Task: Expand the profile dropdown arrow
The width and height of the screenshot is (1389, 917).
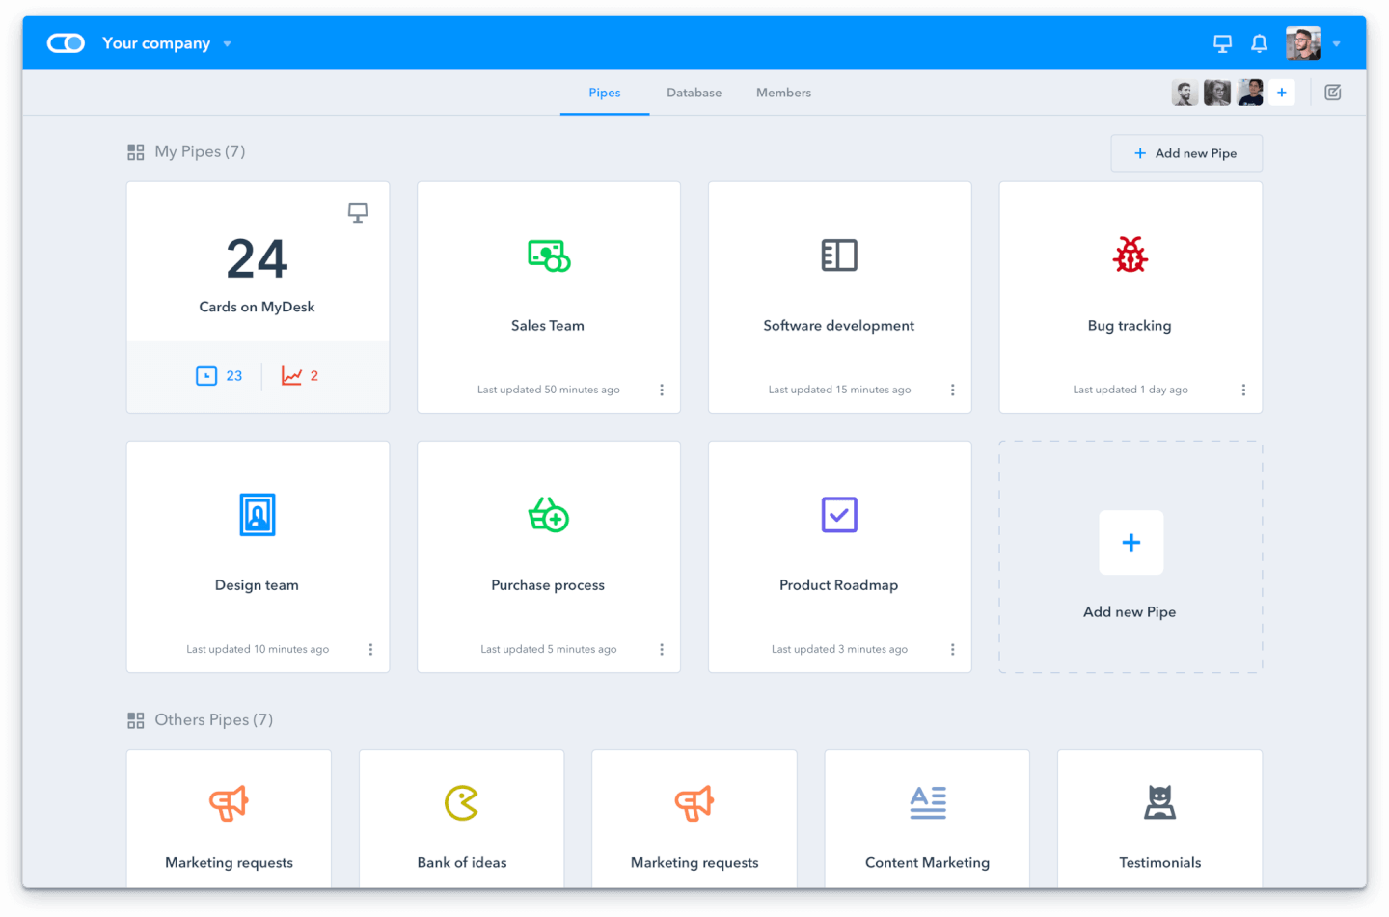Action: coord(1336,44)
